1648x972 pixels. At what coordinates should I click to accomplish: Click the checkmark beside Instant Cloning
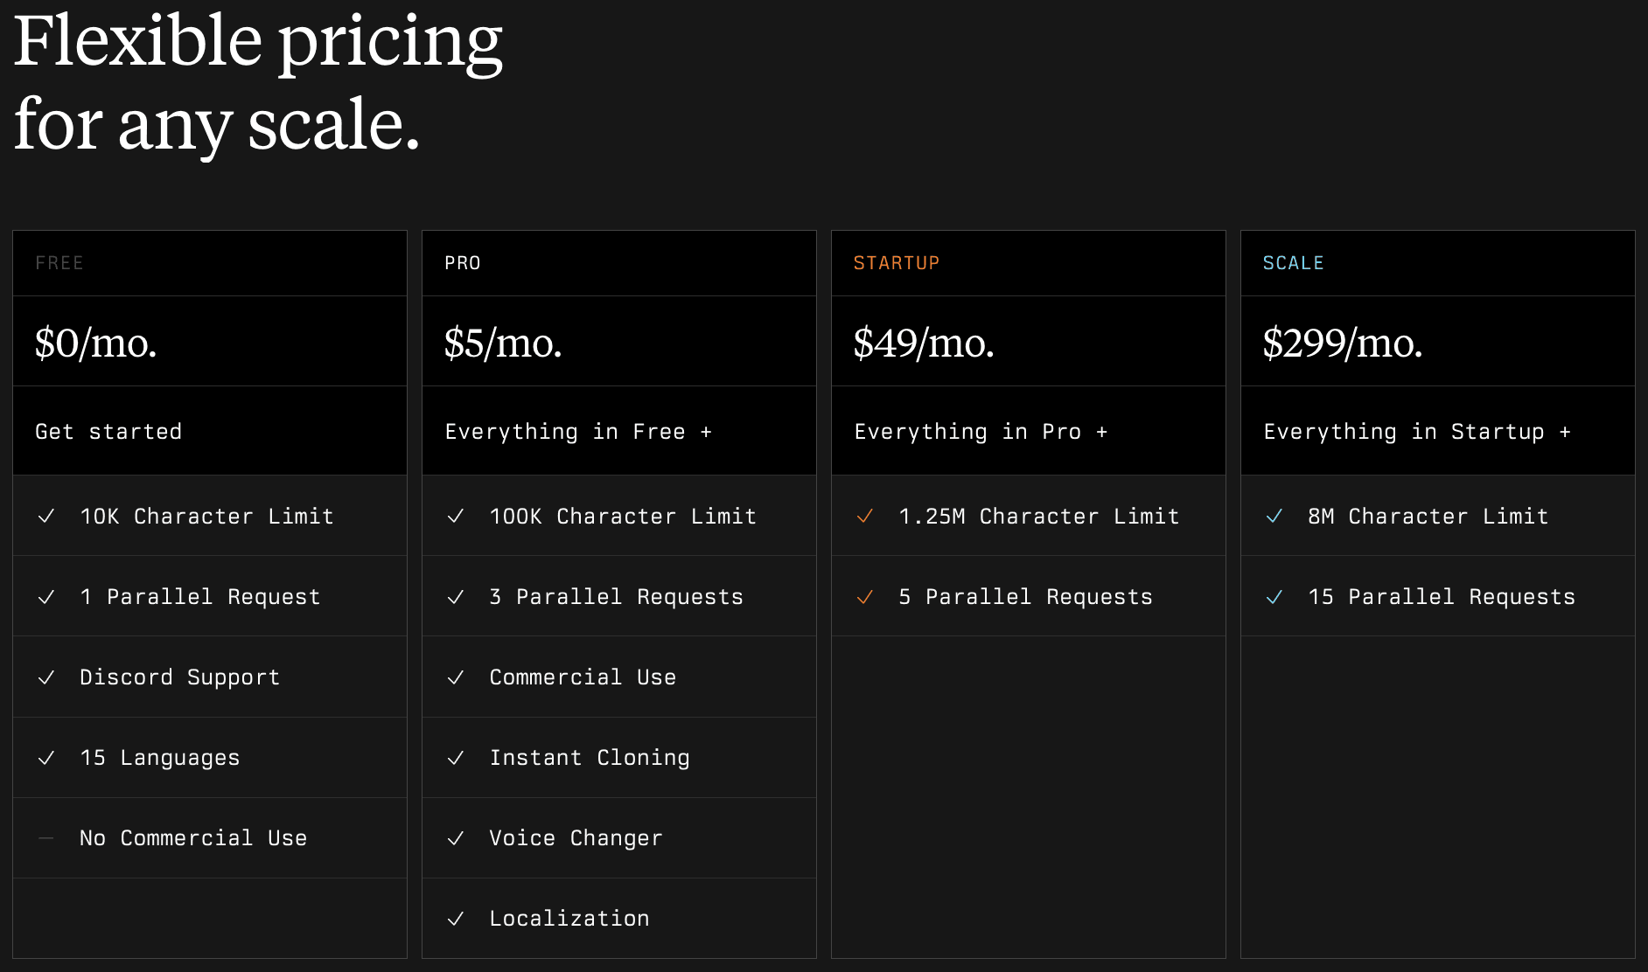click(456, 758)
